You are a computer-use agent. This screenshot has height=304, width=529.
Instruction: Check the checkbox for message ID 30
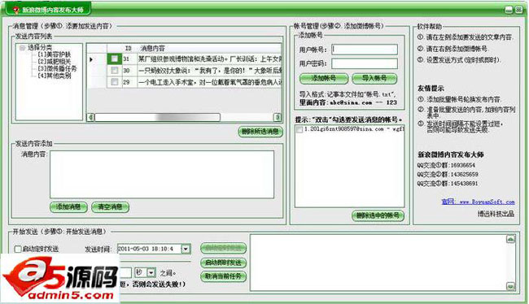coord(115,70)
